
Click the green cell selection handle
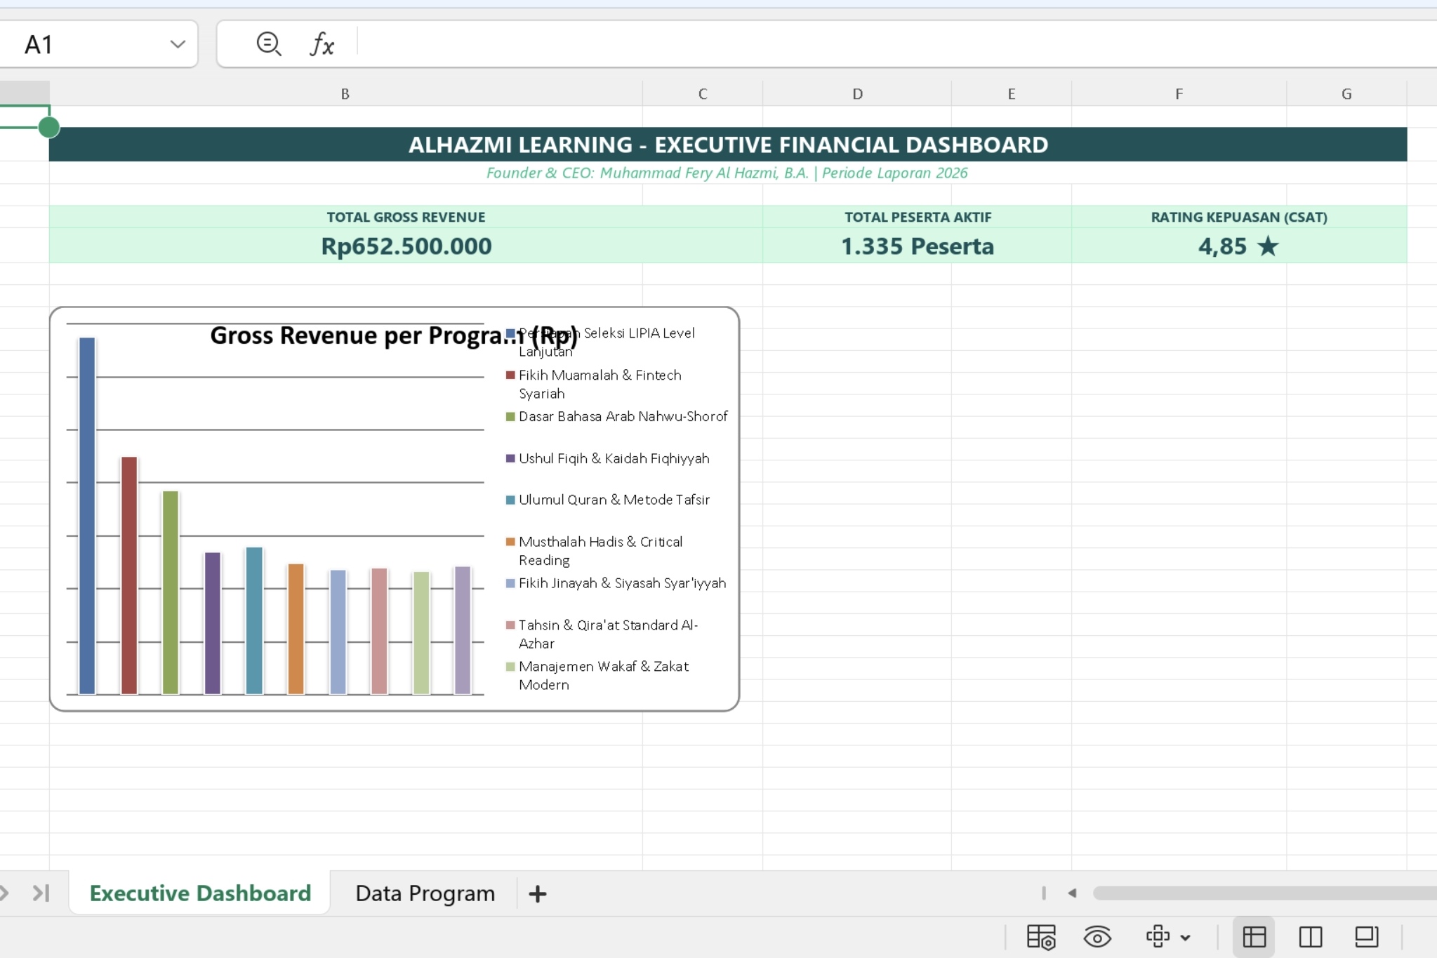tap(49, 128)
